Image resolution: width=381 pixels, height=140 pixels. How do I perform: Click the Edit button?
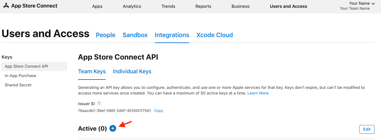point(367,129)
